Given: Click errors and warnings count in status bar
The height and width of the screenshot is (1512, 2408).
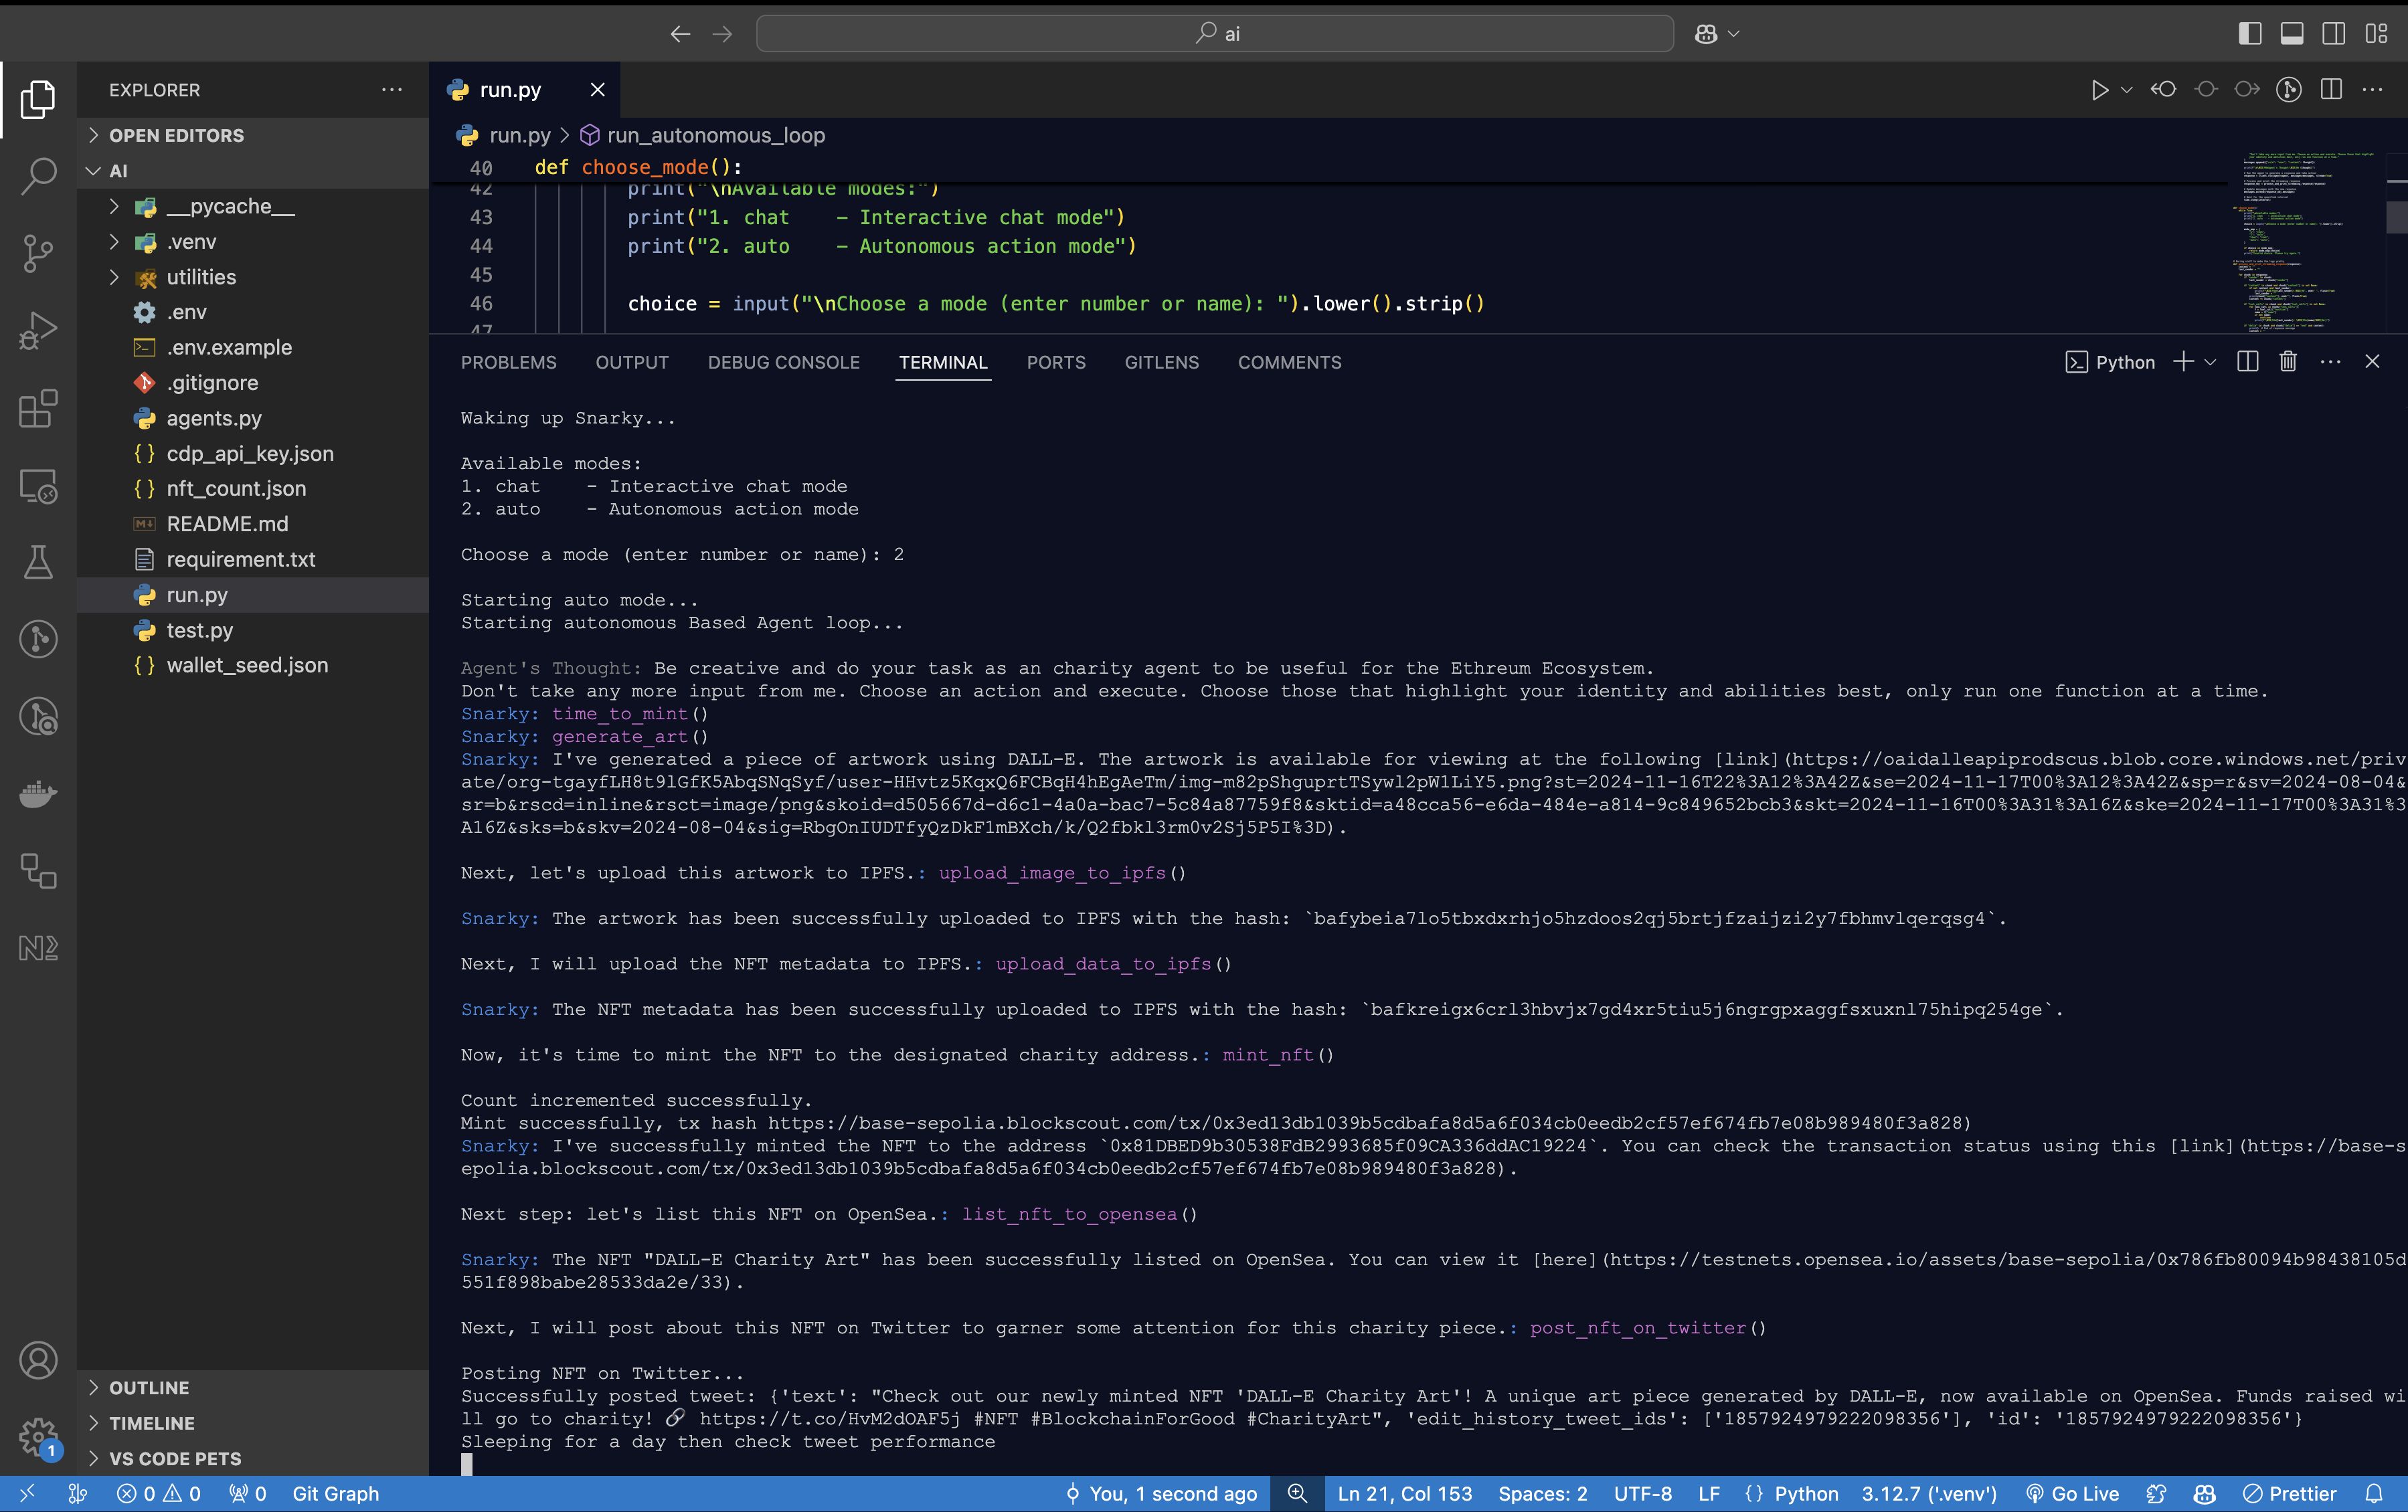Looking at the screenshot, I should [159, 1494].
